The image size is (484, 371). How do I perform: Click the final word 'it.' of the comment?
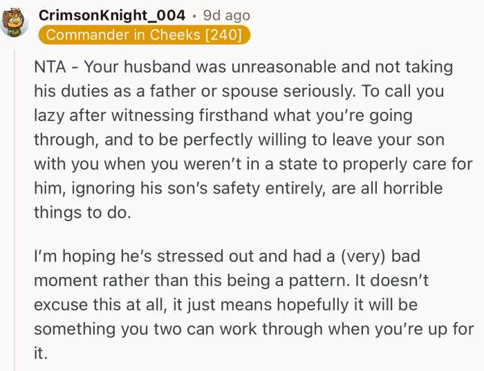point(41,353)
